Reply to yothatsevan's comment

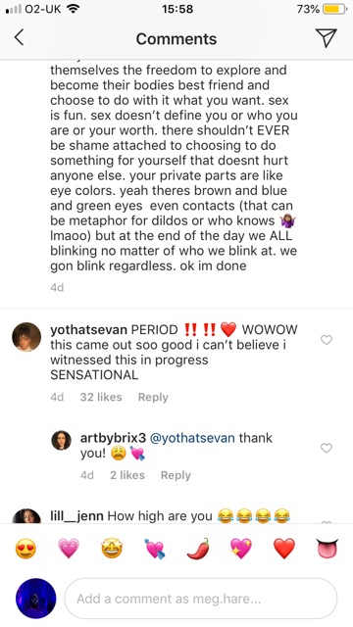point(153,397)
